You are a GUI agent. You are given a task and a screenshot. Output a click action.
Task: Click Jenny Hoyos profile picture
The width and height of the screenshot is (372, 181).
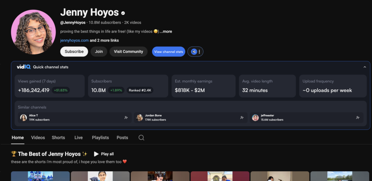33,32
